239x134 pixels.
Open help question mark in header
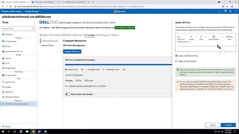pyautogui.click(x=236, y=12)
